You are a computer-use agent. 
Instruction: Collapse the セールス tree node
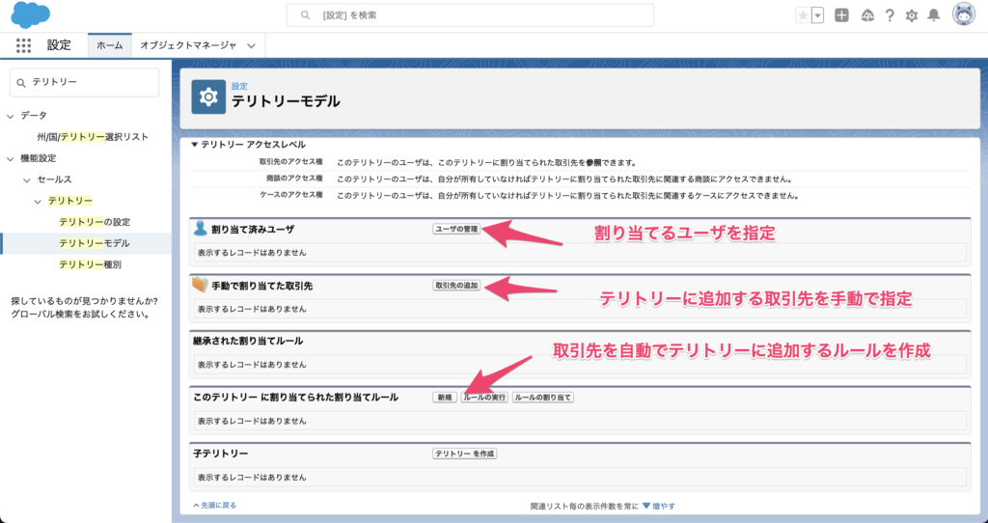26,180
